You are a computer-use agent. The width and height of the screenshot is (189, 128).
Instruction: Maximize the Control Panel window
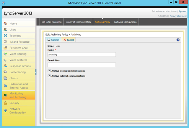click(x=176, y=2)
